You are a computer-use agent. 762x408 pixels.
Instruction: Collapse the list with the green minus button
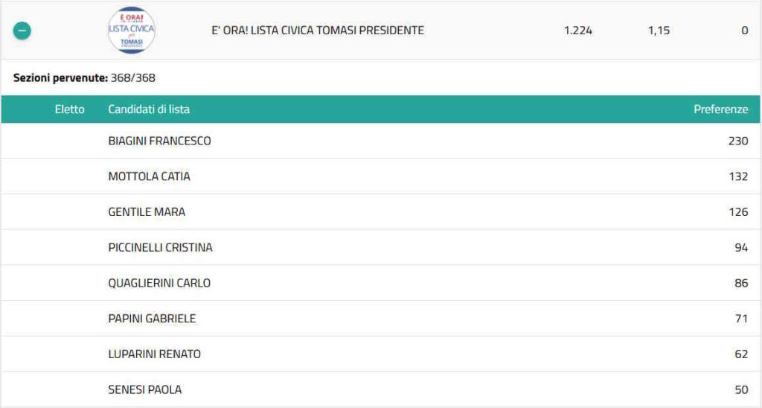click(22, 31)
